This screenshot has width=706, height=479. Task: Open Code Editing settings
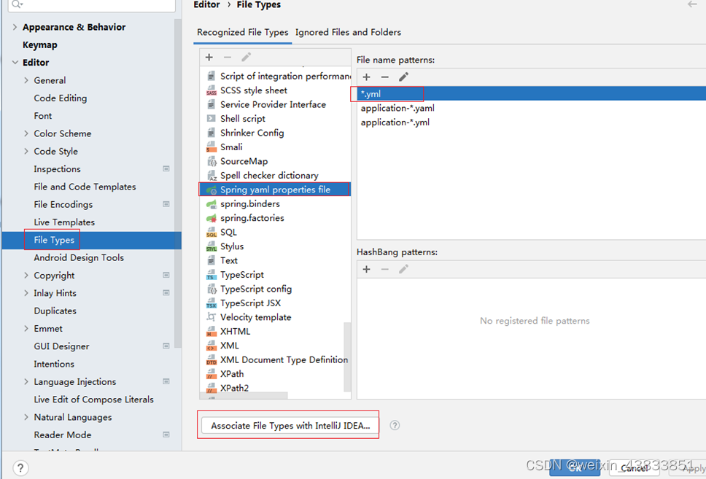point(61,98)
